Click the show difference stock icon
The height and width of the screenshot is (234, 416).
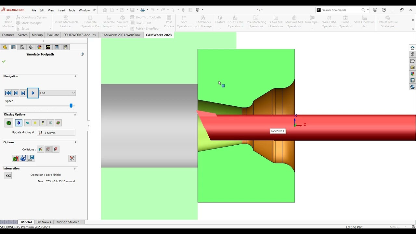tap(15, 158)
